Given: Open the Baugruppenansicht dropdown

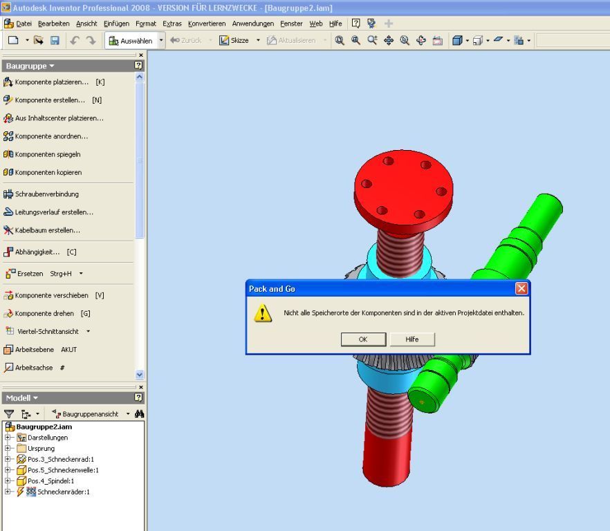Looking at the screenshot, I should (128, 414).
